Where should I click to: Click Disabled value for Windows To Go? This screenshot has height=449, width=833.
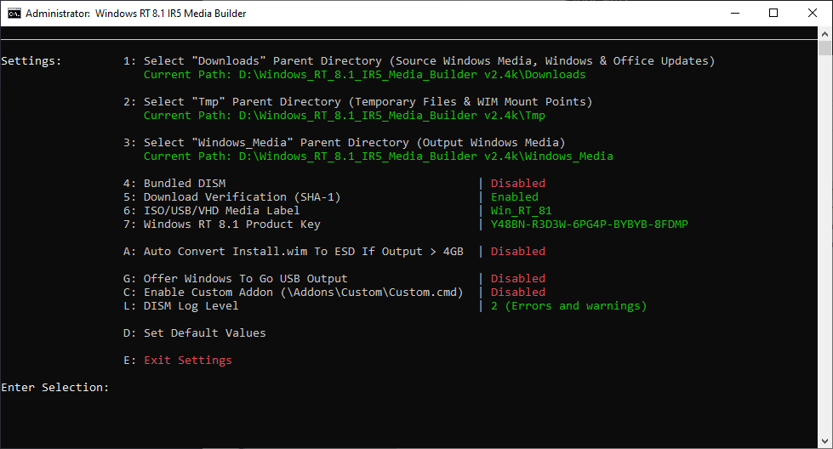518,279
